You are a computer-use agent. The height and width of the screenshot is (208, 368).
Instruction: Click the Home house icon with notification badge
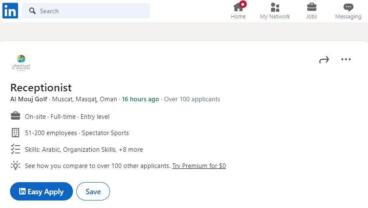coord(239,7)
